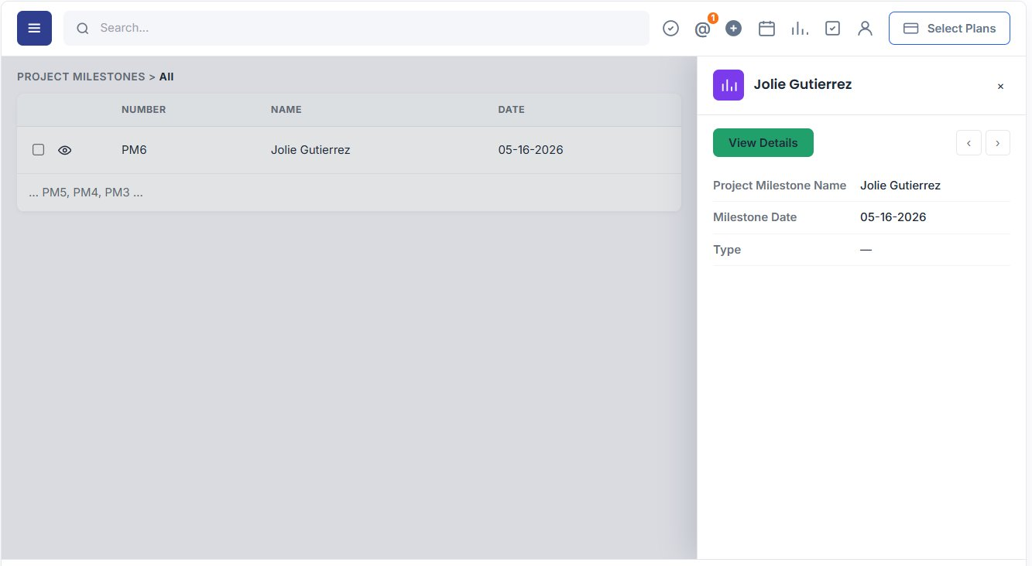Open the hamburger main menu
The height and width of the screenshot is (566, 1032).
34,28
